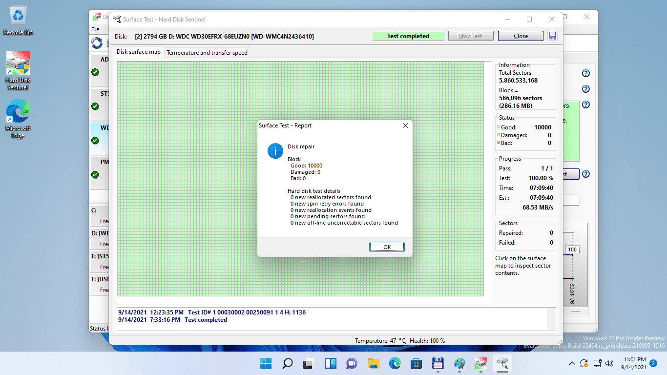Click the floppy disk app taskbar icon
This screenshot has height=375, width=667.
coord(438,363)
